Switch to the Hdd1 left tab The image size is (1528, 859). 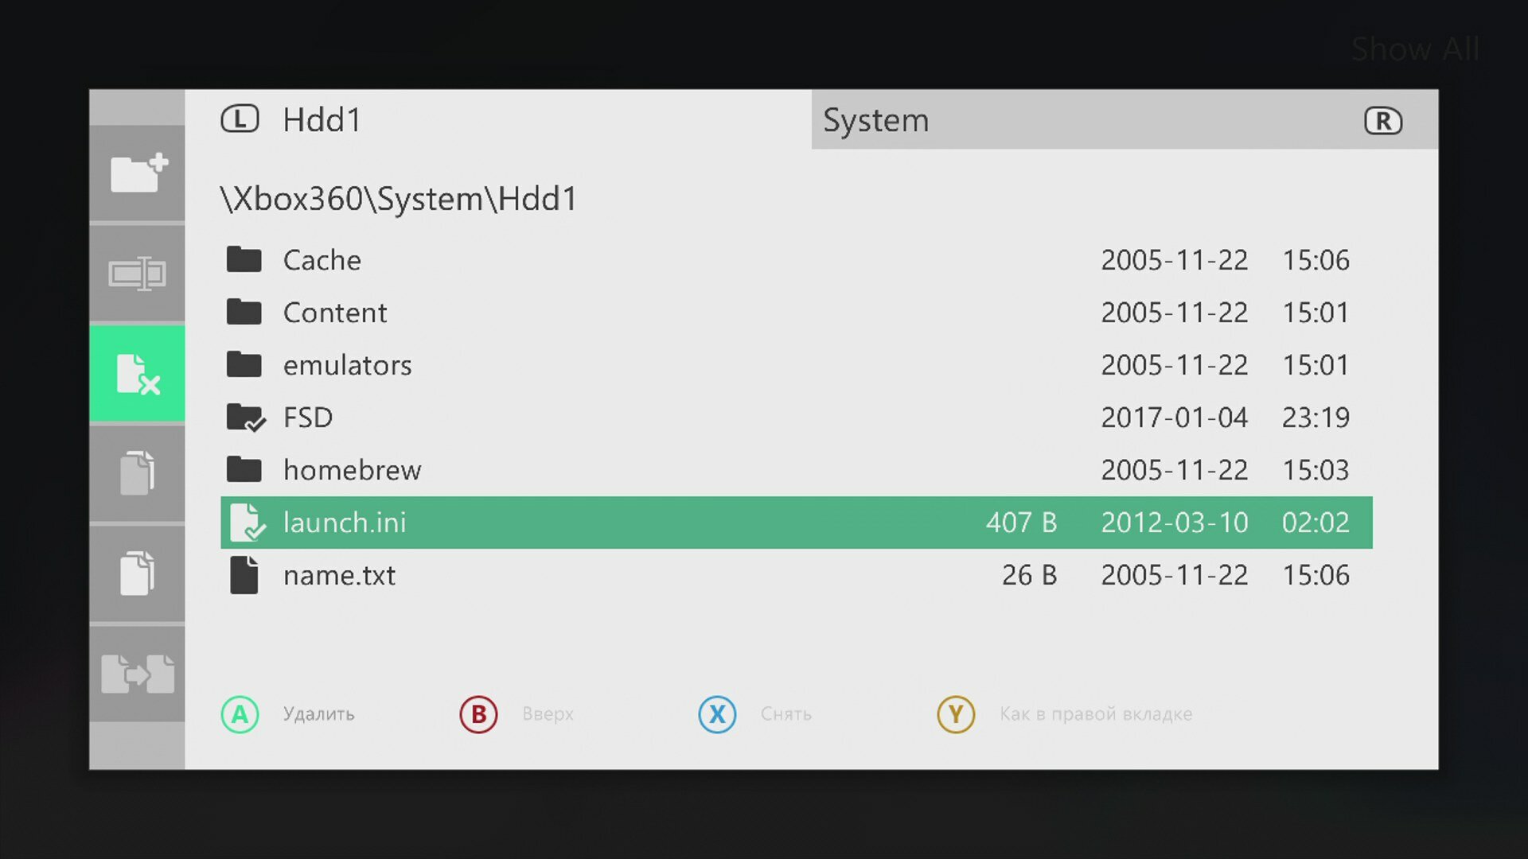click(322, 120)
